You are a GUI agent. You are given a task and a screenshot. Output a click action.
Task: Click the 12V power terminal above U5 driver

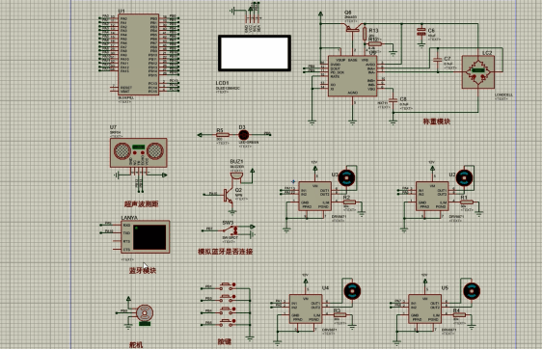tap(425, 281)
